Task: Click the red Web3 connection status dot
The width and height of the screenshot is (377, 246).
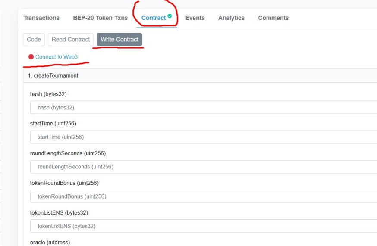Action: pos(31,57)
